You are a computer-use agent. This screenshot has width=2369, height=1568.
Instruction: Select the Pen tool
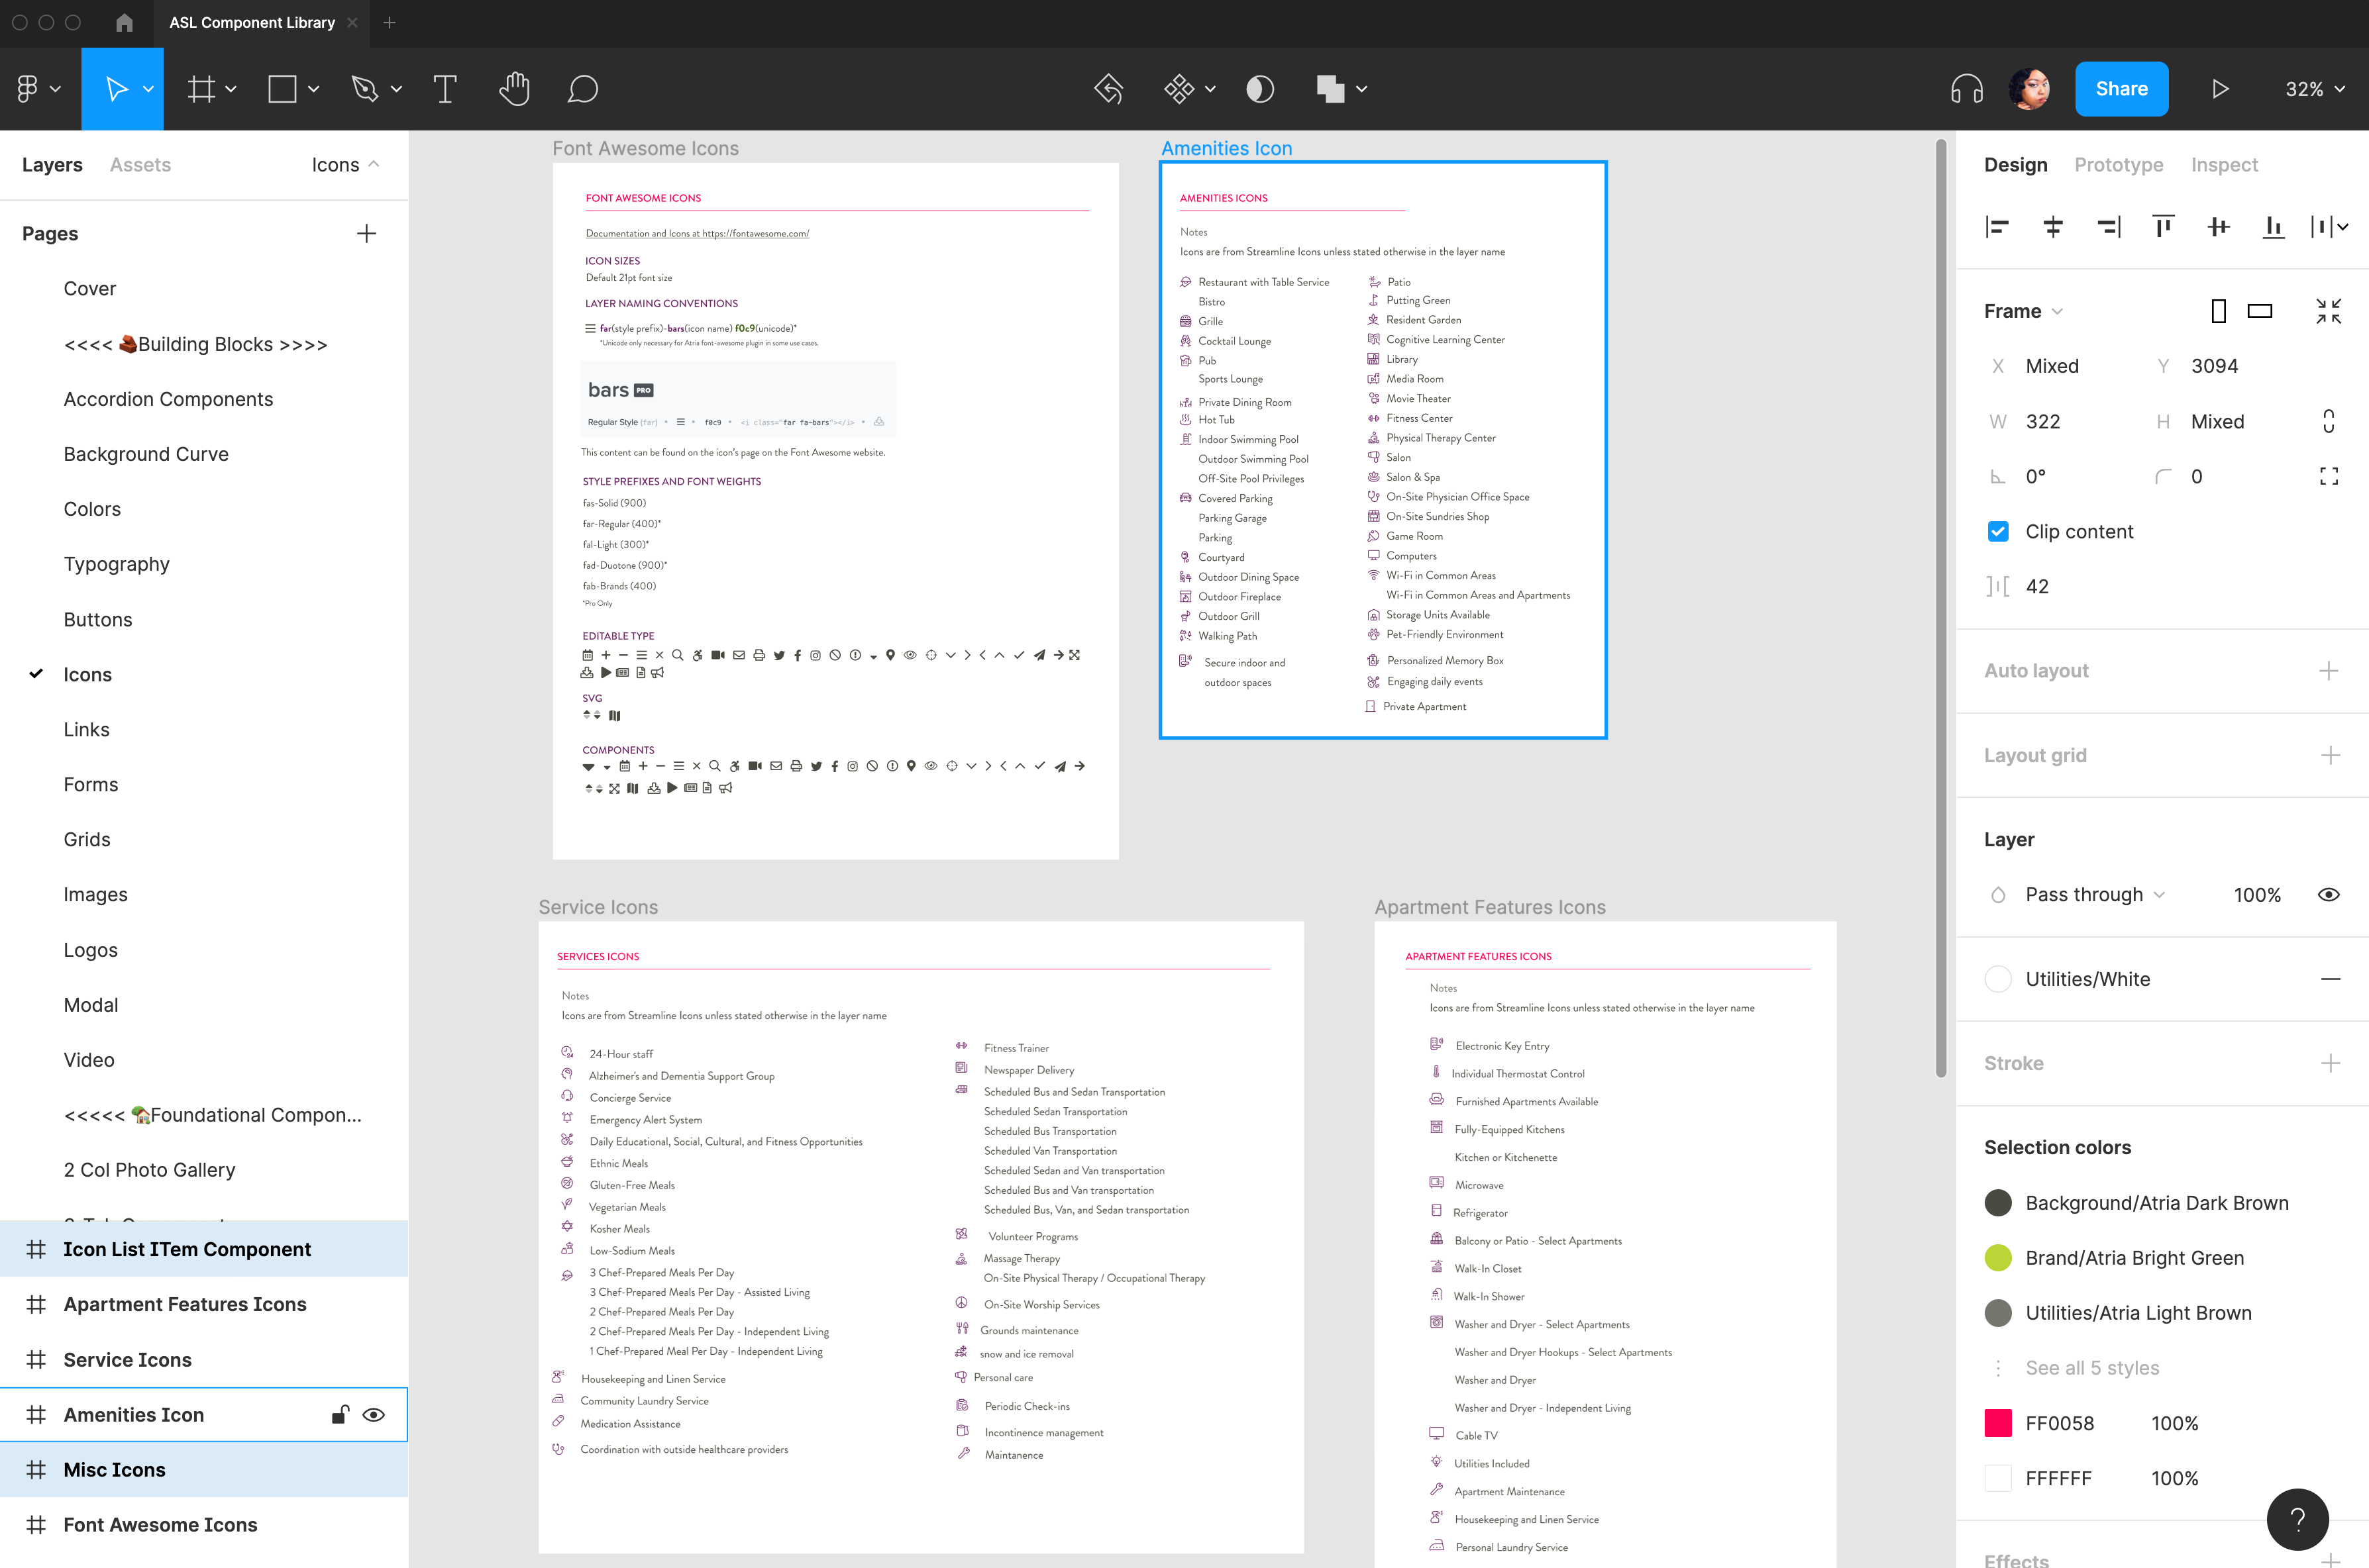364,89
